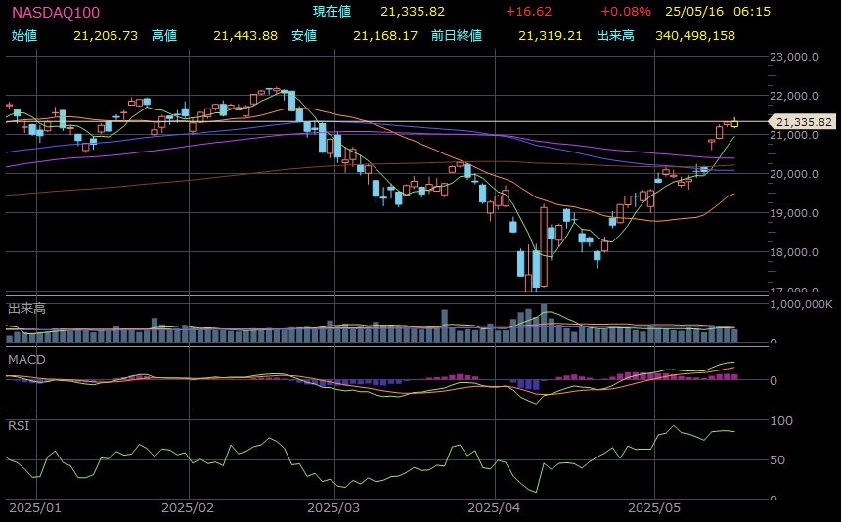Click the RSI panel label
841x522 pixels.
click(x=19, y=426)
